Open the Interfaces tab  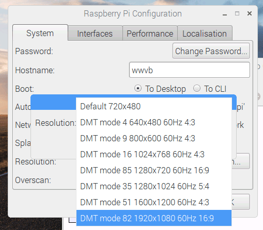point(95,34)
